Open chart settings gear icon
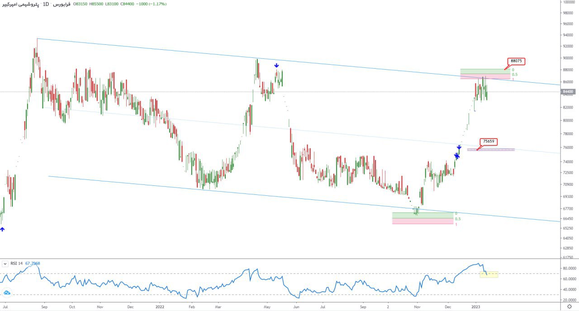The image size is (579, 311). coord(569,306)
